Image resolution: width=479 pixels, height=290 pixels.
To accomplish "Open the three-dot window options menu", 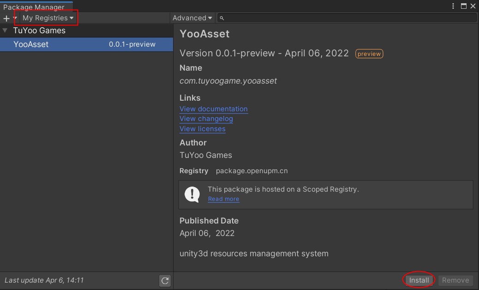I will (x=453, y=6).
